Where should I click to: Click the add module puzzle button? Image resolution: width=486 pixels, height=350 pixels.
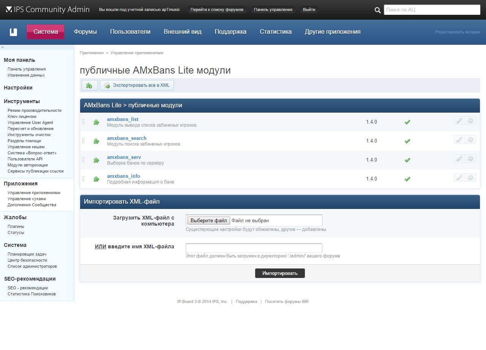pos(90,85)
